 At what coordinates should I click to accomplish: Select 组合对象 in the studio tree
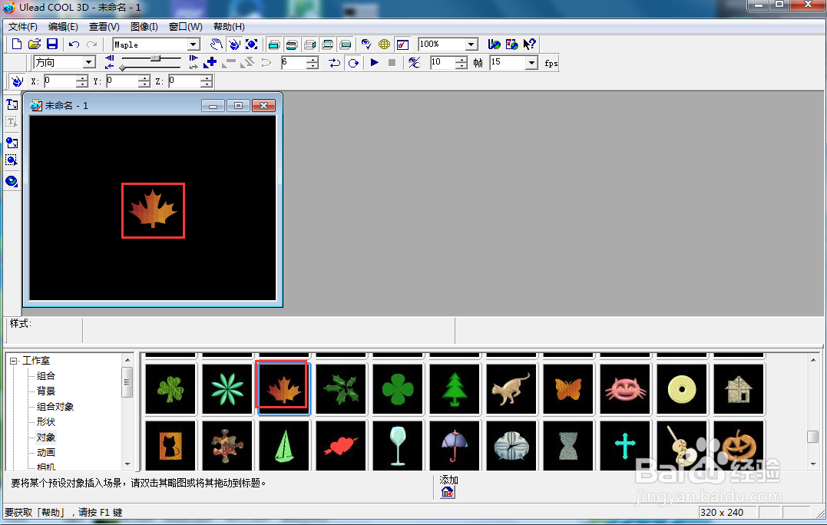tap(55, 406)
